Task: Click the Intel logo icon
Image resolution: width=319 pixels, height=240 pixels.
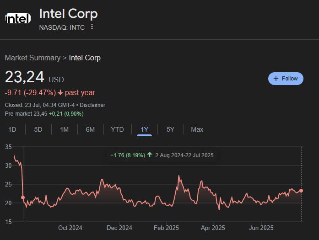Action: pos(18,18)
